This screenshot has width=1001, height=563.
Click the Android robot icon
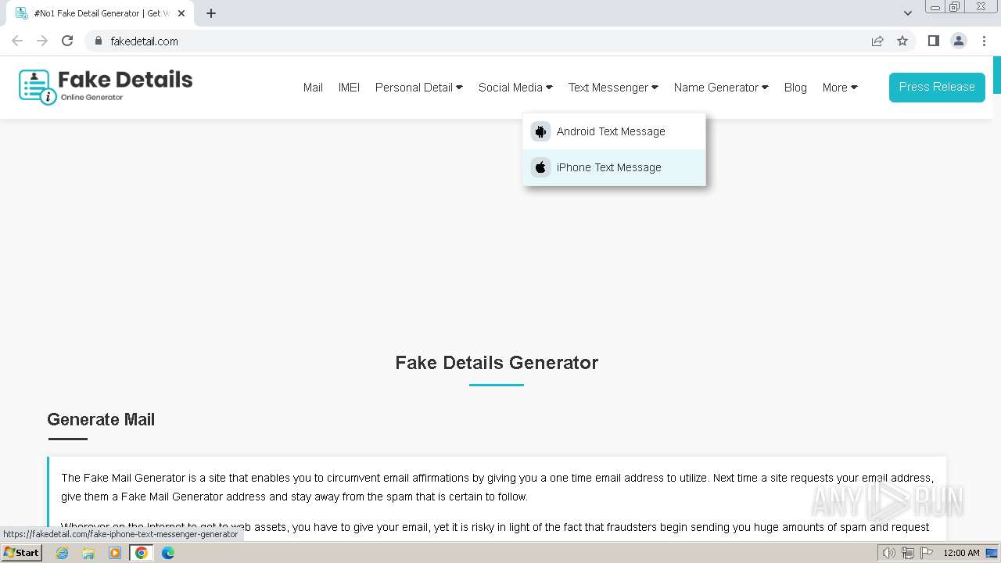540,131
